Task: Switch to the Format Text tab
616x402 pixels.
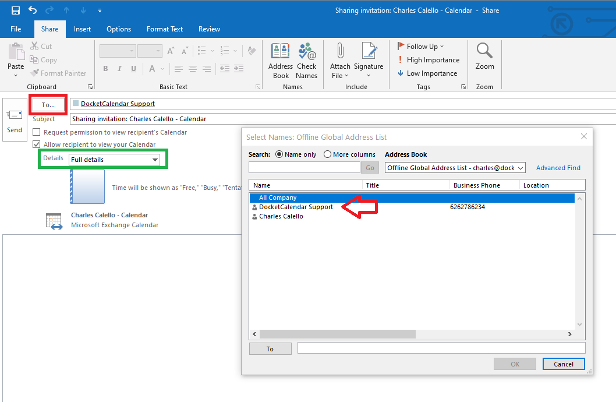Action: [165, 29]
